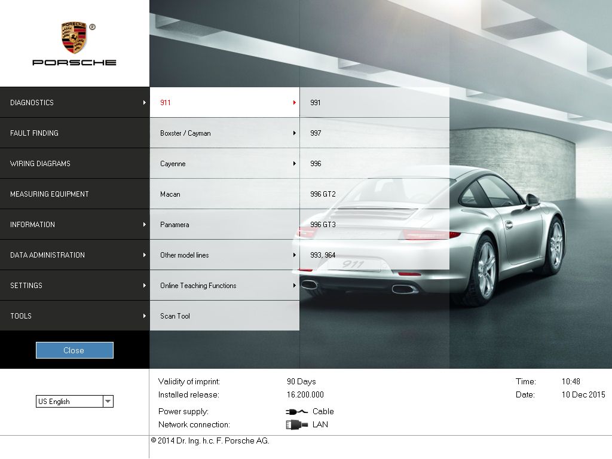Screen dimensions: 612x459
Task: Expand the Boxster / Cayman submenu arrow
Action: click(x=294, y=133)
